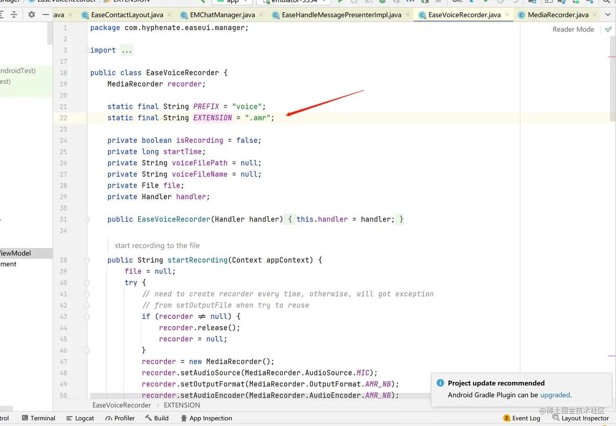Click the Build hammer icon
This screenshot has height=426, width=616.
click(x=148, y=418)
